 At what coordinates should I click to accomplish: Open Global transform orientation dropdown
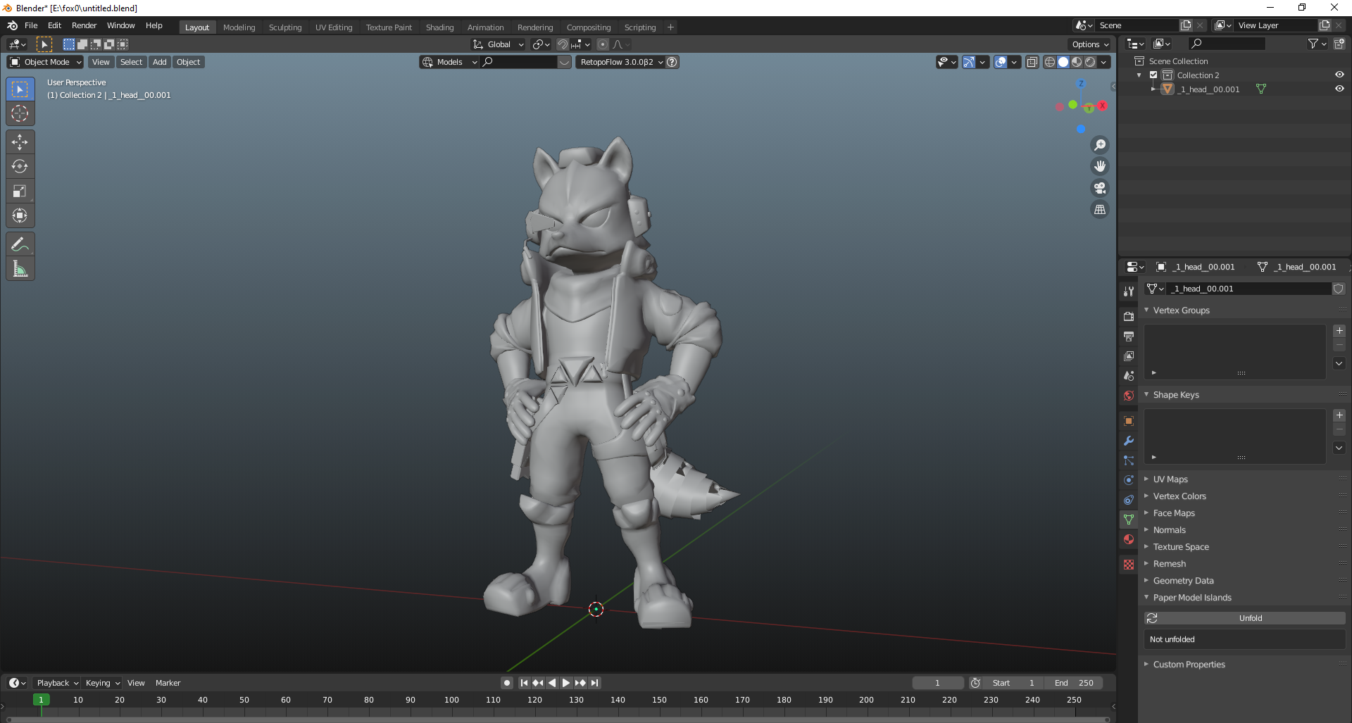499,44
